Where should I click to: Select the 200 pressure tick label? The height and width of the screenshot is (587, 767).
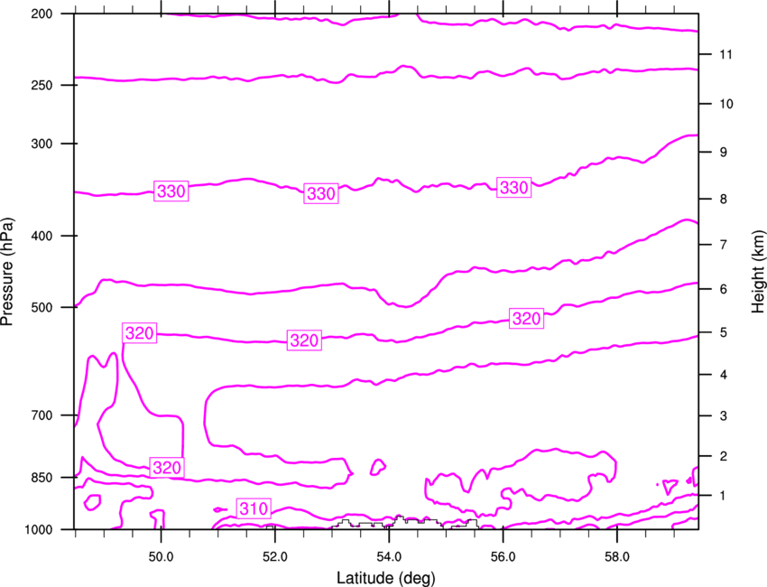pos(42,14)
